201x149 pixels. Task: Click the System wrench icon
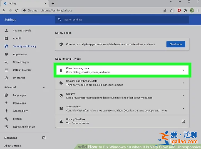pos(6,119)
